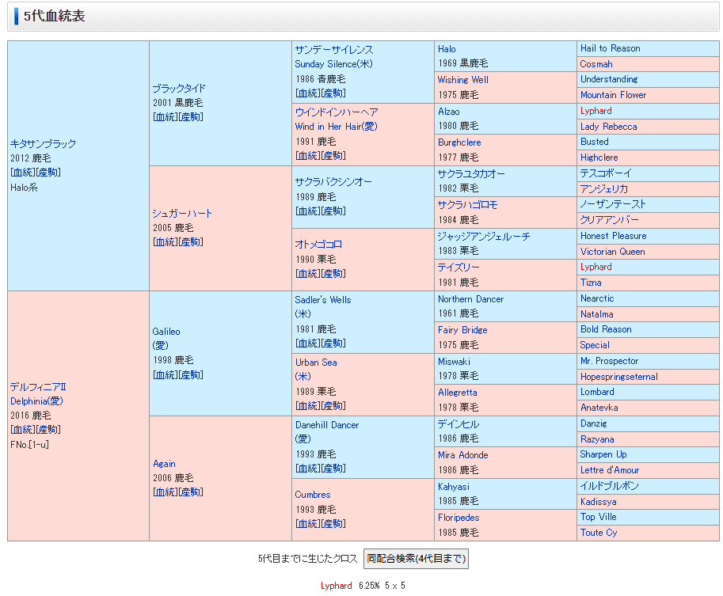This screenshot has width=723, height=596.
Task: Open Mr. Prospector link
Action: pos(610,362)
